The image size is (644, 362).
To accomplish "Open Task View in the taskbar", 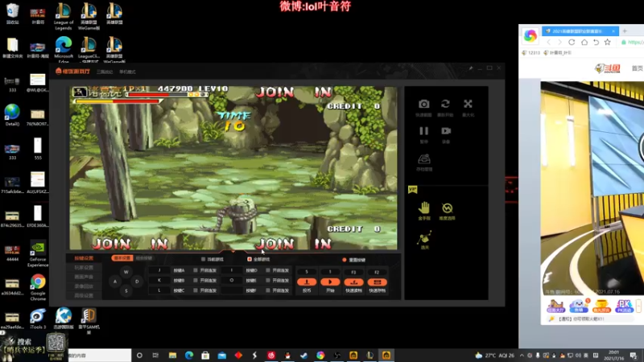I will tap(155, 356).
